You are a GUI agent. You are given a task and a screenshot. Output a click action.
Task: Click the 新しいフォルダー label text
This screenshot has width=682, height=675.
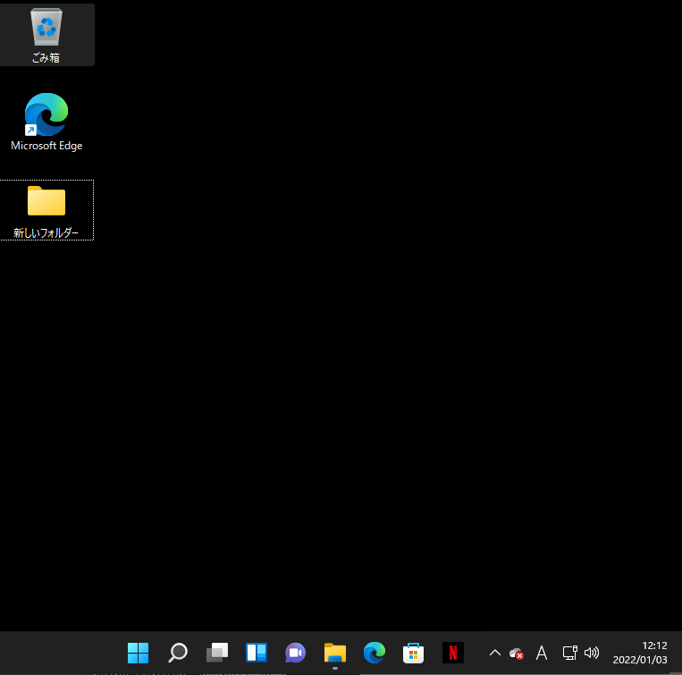tap(46, 233)
